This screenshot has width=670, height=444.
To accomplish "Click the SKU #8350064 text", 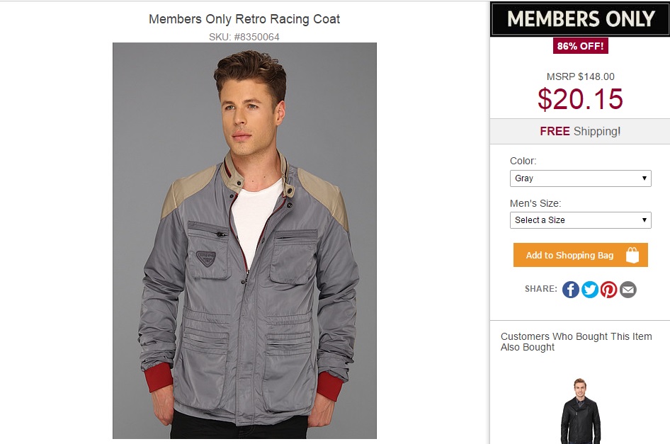I will pos(244,37).
